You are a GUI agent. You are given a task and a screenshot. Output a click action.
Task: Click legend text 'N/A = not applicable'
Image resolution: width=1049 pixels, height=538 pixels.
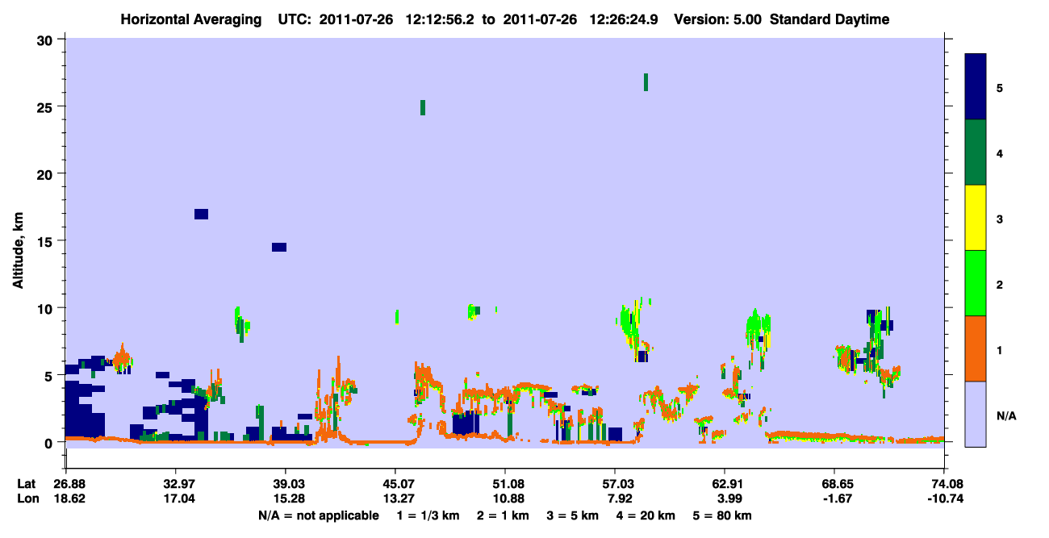[x=318, y=515]
